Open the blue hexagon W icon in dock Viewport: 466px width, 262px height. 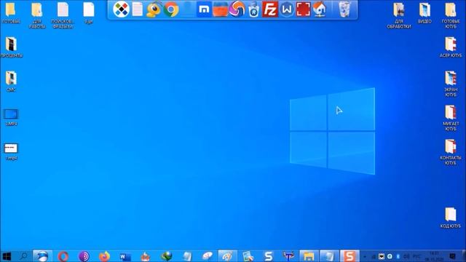tap(286, 9)
